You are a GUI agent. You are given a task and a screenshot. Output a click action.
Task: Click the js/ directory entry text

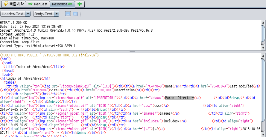pyautogui.click(x=155, y=129)
